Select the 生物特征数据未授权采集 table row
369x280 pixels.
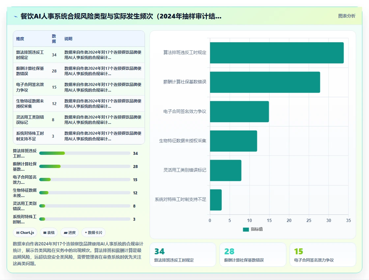(x=79, y=103)
